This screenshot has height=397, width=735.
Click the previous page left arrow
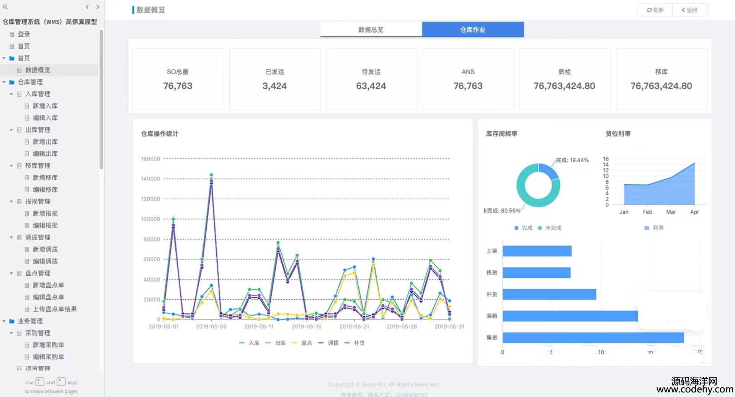(87, 7)
